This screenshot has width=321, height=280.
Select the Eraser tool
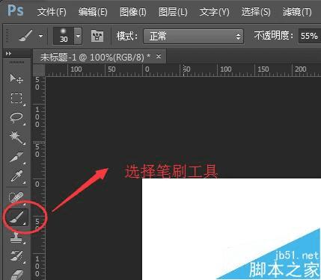click(16, 274)
